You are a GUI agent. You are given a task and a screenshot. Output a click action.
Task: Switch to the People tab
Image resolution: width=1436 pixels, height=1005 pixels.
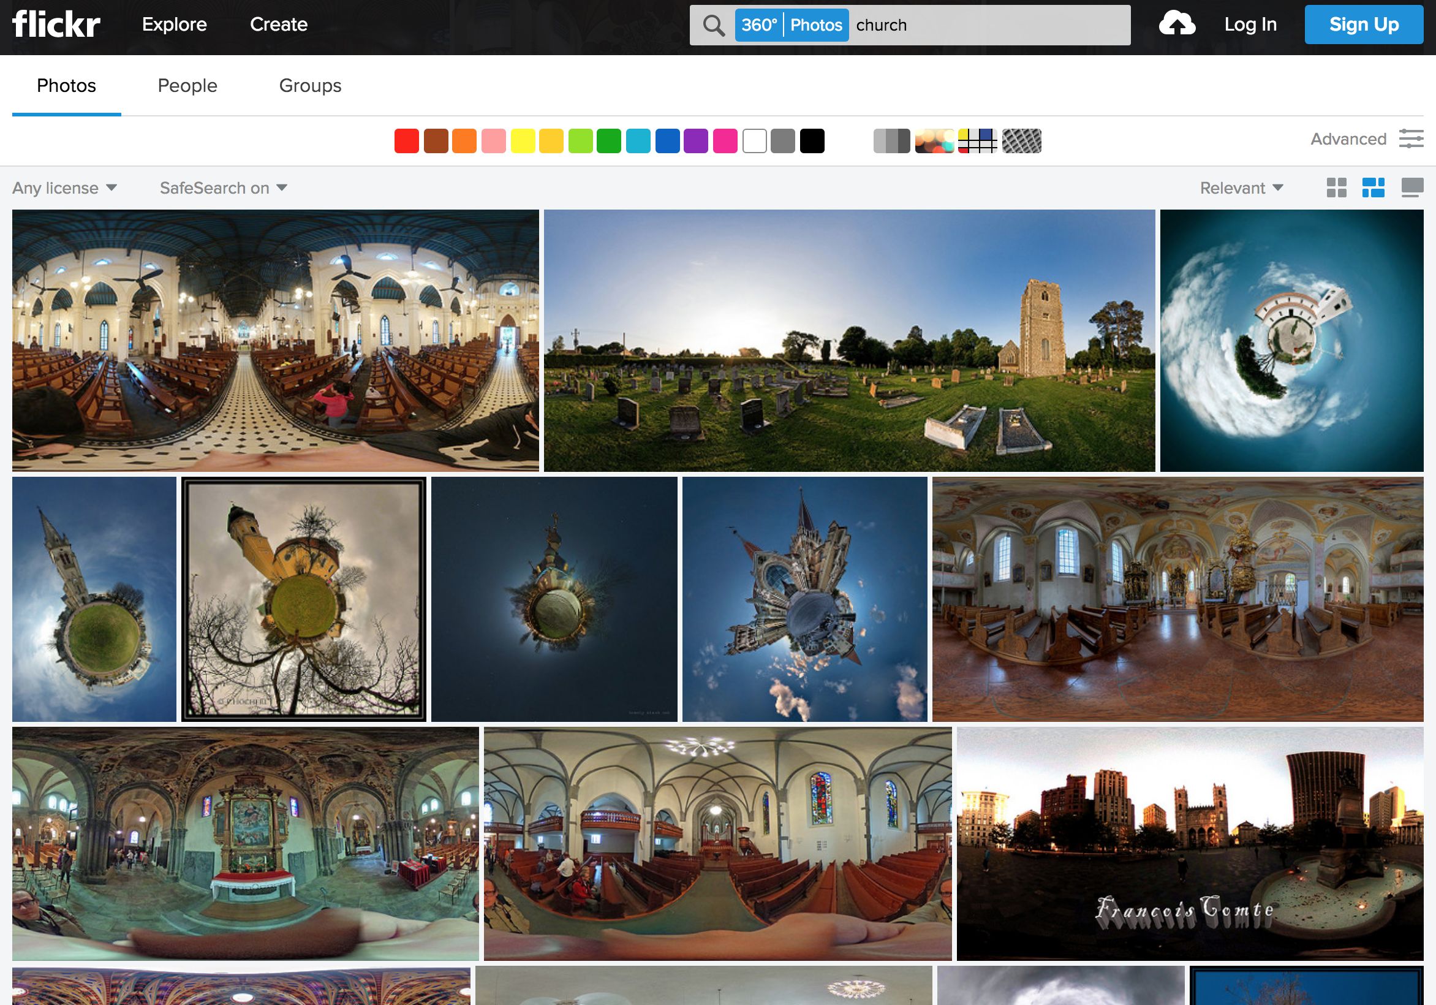(x=187, y=86)
